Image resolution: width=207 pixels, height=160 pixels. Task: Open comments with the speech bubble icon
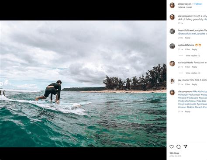tap(179, 146)
